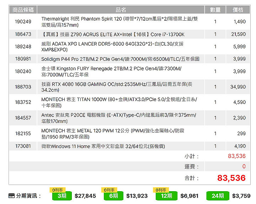The height and width of the screenshot is (204, 256).
Task: Click the Solidigm P44 Pro 2TB product name
Action: click(x=120, y=59)
